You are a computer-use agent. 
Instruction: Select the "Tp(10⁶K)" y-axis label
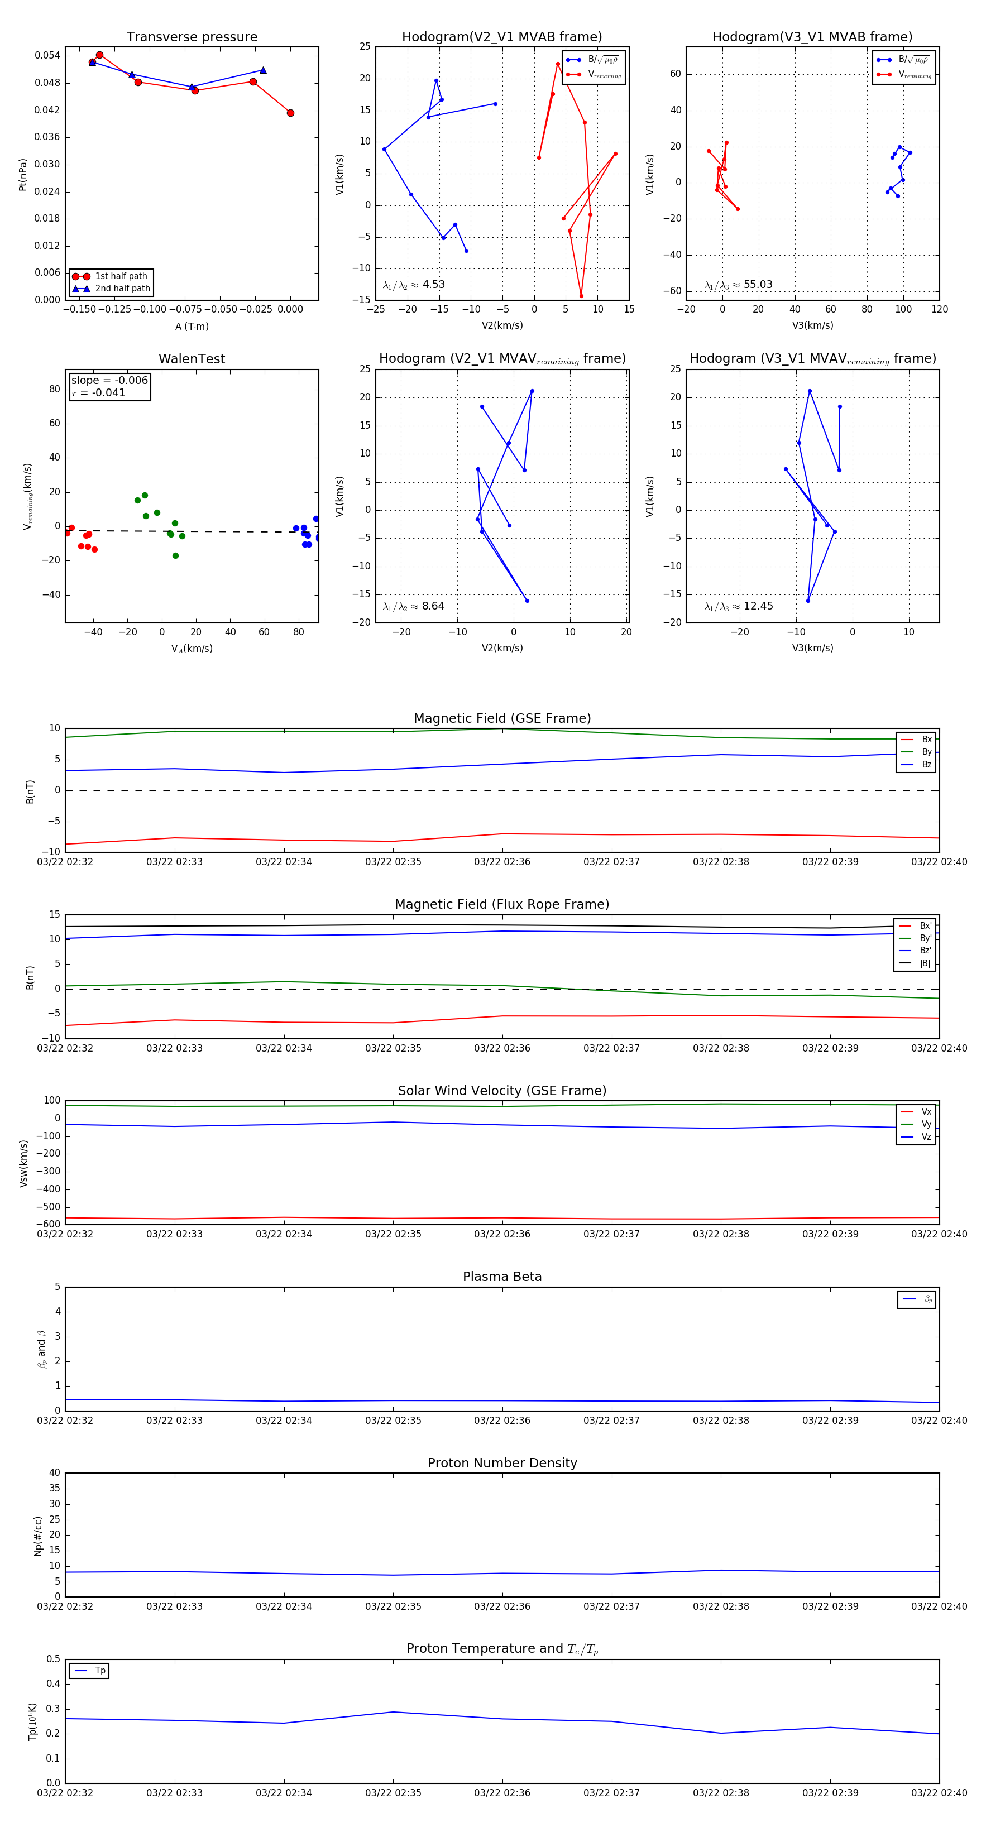33,1722
